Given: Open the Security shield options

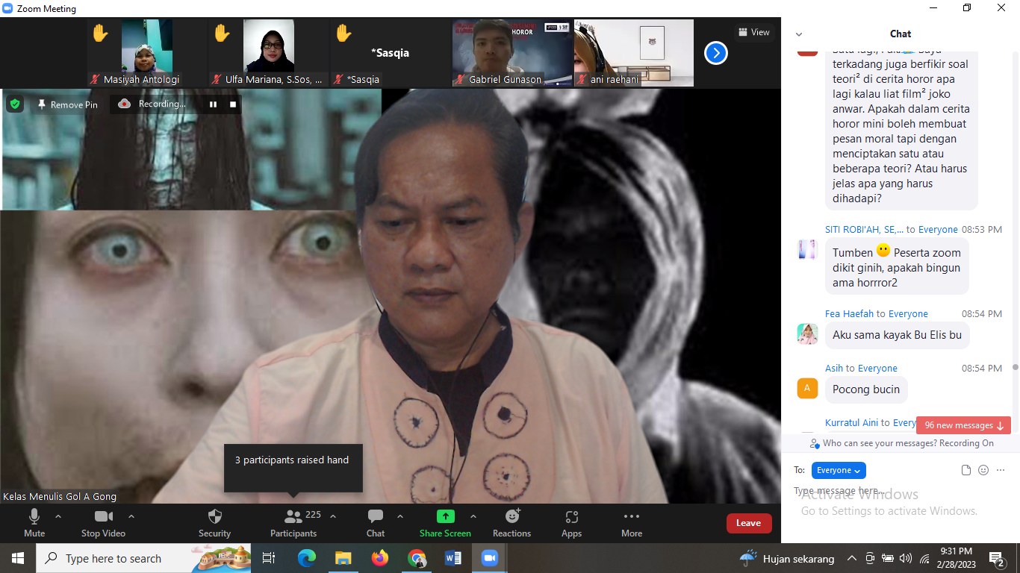Looking at the screenshot, I should [x=214, y=522].
